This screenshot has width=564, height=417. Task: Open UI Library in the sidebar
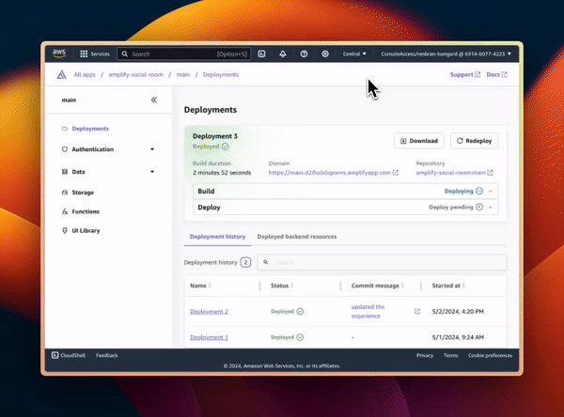[86, 231]
